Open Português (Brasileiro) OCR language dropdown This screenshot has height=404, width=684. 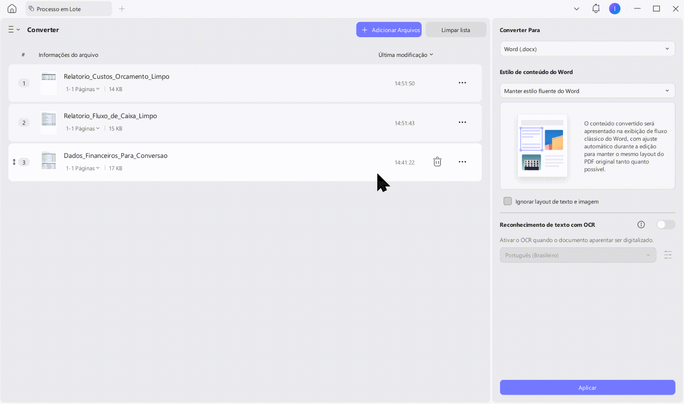578,255
